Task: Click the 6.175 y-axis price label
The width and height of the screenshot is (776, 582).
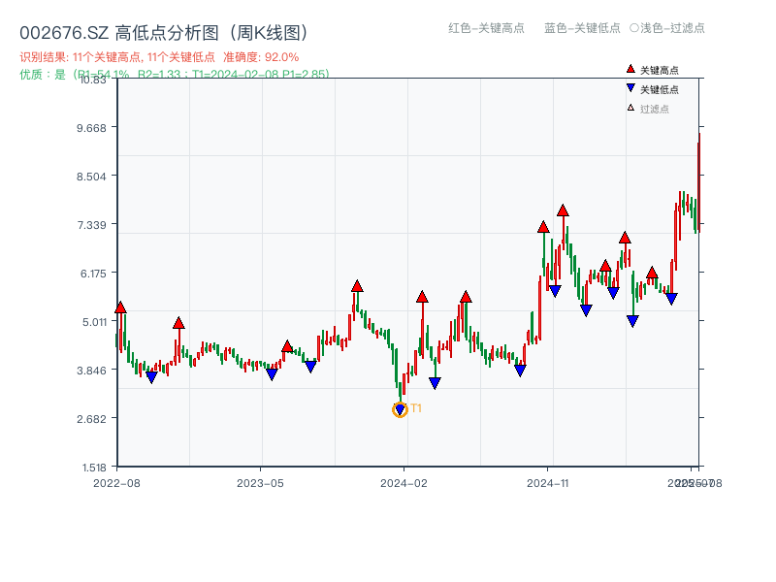Action: (93, 274)
